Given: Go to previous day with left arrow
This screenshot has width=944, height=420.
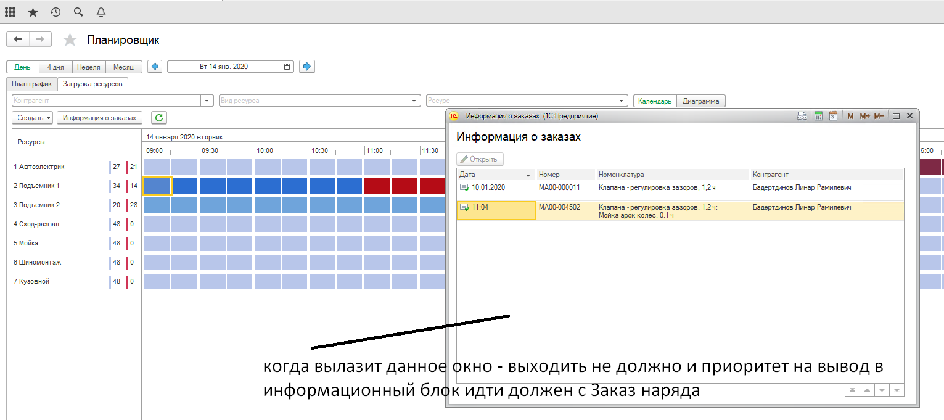Looking at the screenshot, I should pyautogui.click(x=155, y=67).
